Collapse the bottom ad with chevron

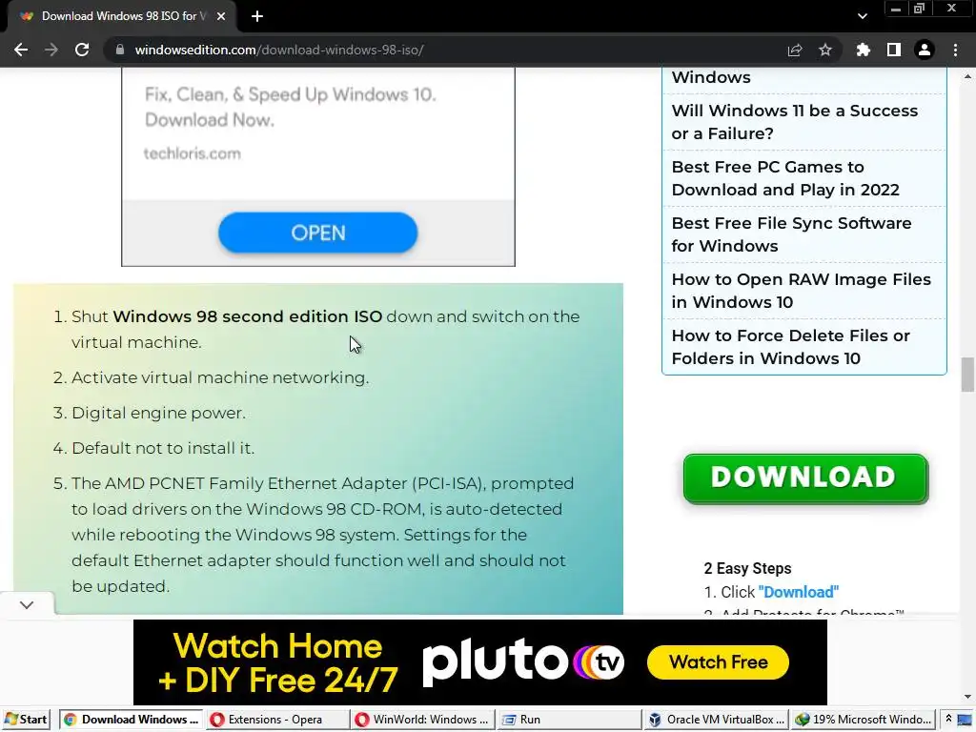(x=27, y=604)
